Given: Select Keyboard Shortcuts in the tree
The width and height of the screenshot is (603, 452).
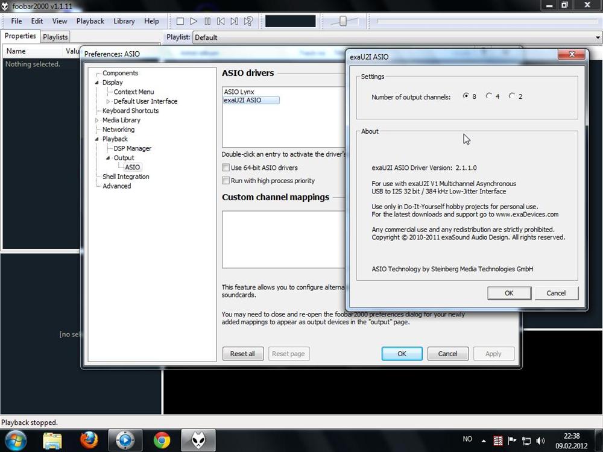Looking at the screenshot, I should (130, 111).
